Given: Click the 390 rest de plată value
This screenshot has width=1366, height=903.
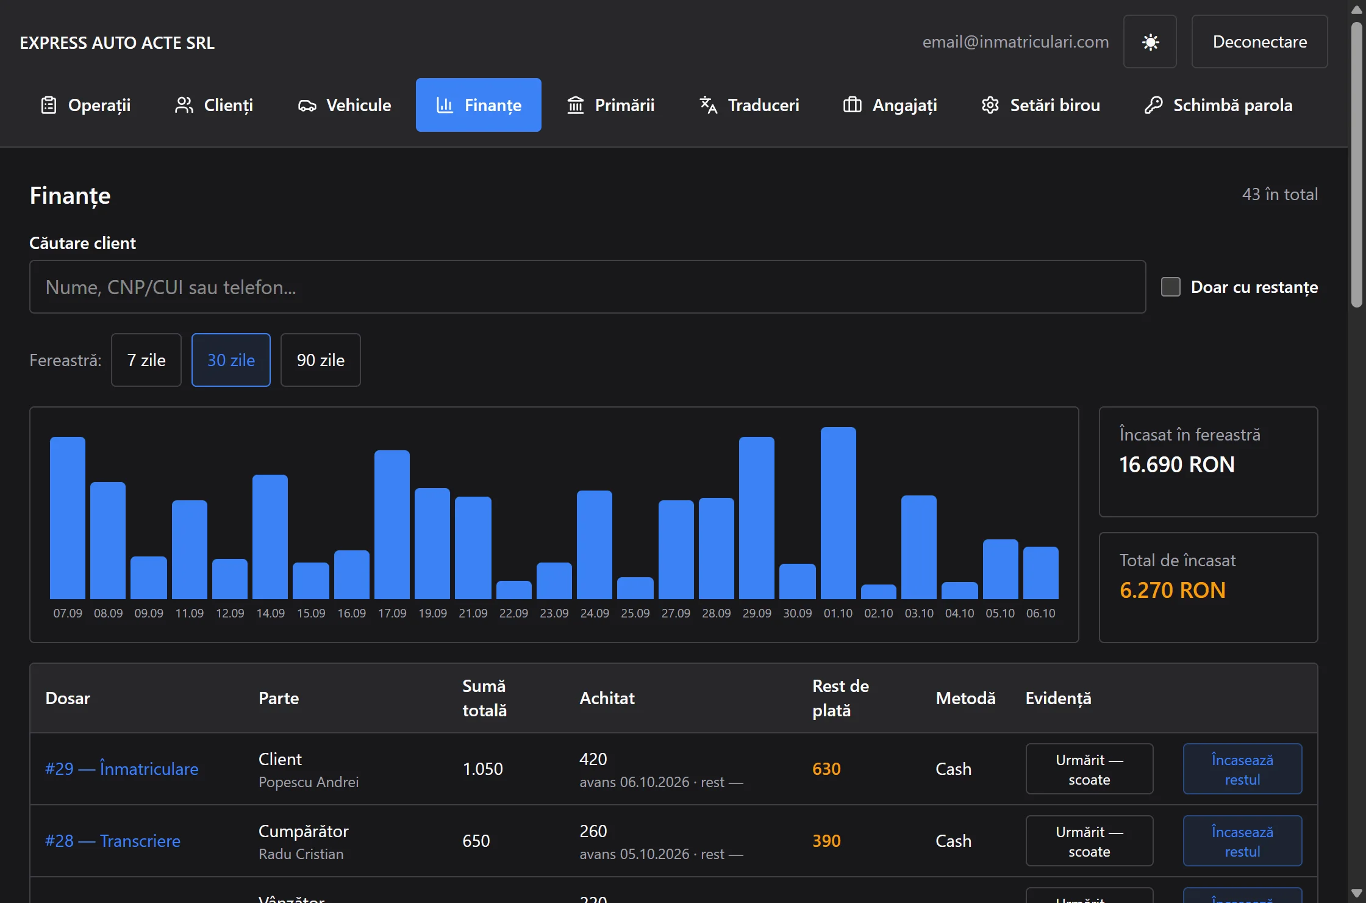Looking at the screenshot, I should click(x=826, y=841).
